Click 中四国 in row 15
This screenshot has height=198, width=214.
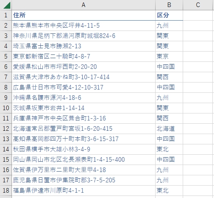point(169,160)
